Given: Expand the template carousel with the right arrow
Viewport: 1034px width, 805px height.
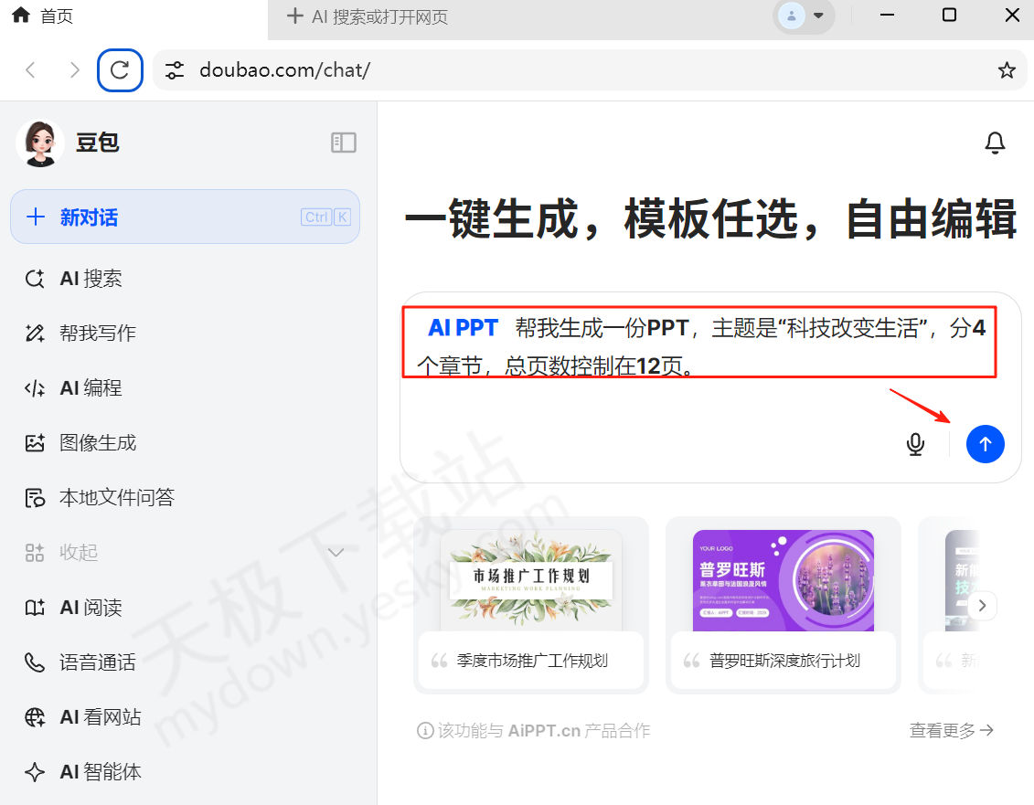Looking at the screenshot, I should [x=982, y=605].
